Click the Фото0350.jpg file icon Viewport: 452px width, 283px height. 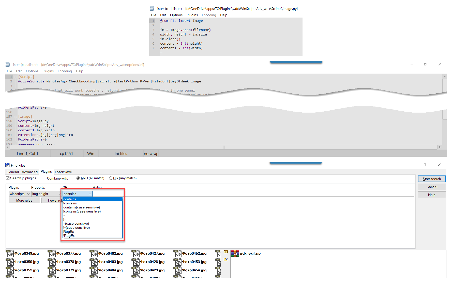(10, 262)
